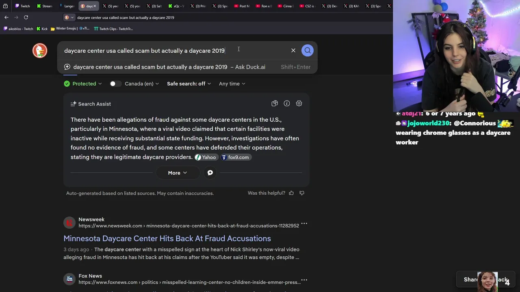Open the fox9.com source chip
This screenshot has height=292, width=520.
236,157
